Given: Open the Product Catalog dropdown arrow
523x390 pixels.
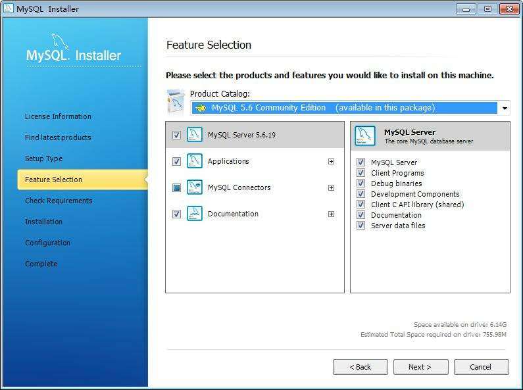Looking at the screenshot, I should click(x=505, y=108).
